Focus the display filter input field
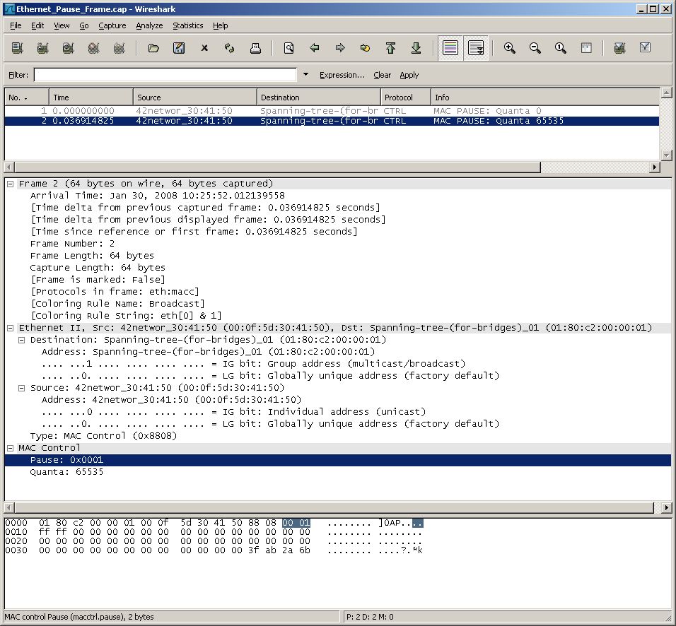The height and width of the screenshot is (626, 676). pos(165,74)
